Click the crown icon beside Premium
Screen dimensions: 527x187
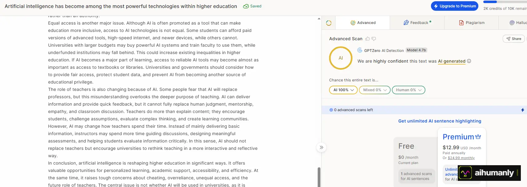coord(478,137)
